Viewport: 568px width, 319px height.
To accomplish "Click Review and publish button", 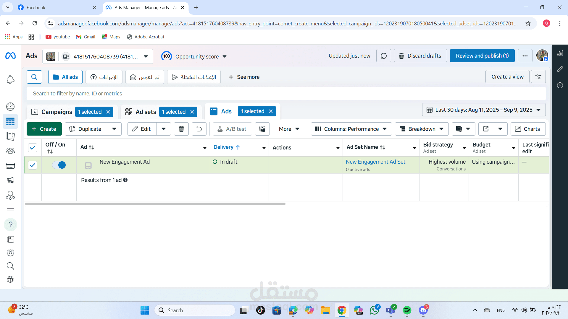I will click(x=482, y=56).
